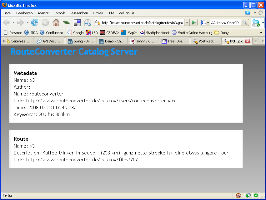Open the list all tabs dropdown

point(262,41)
